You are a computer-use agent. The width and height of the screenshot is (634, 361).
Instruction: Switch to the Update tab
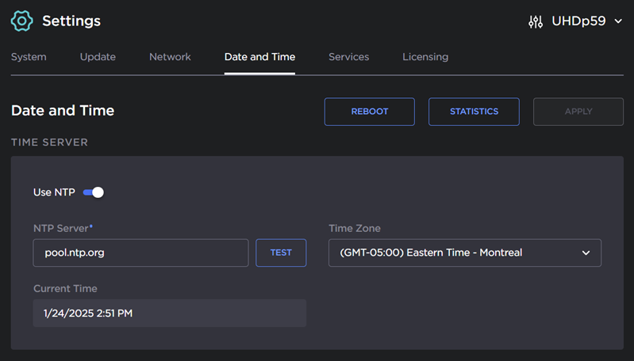pos(98,57)
